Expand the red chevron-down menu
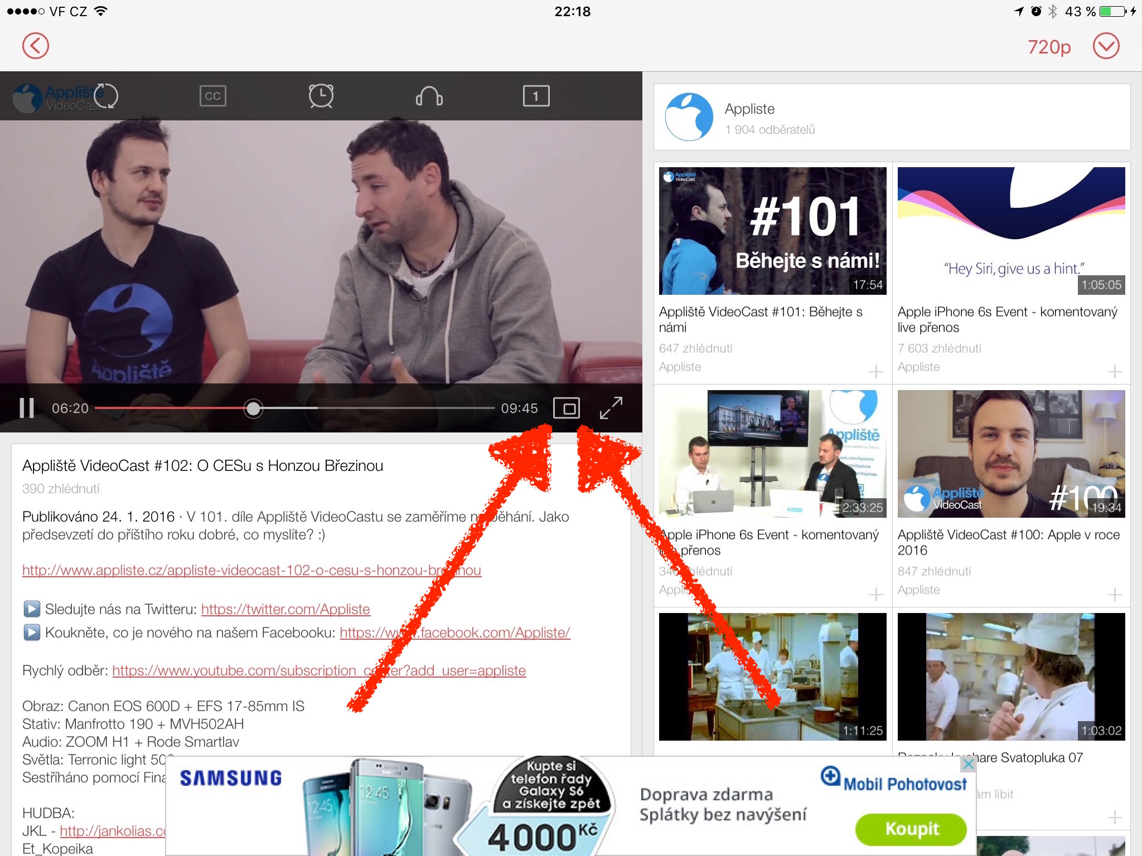The width and height of the screenshot is (1142, 856). [x=1106, y=46]
